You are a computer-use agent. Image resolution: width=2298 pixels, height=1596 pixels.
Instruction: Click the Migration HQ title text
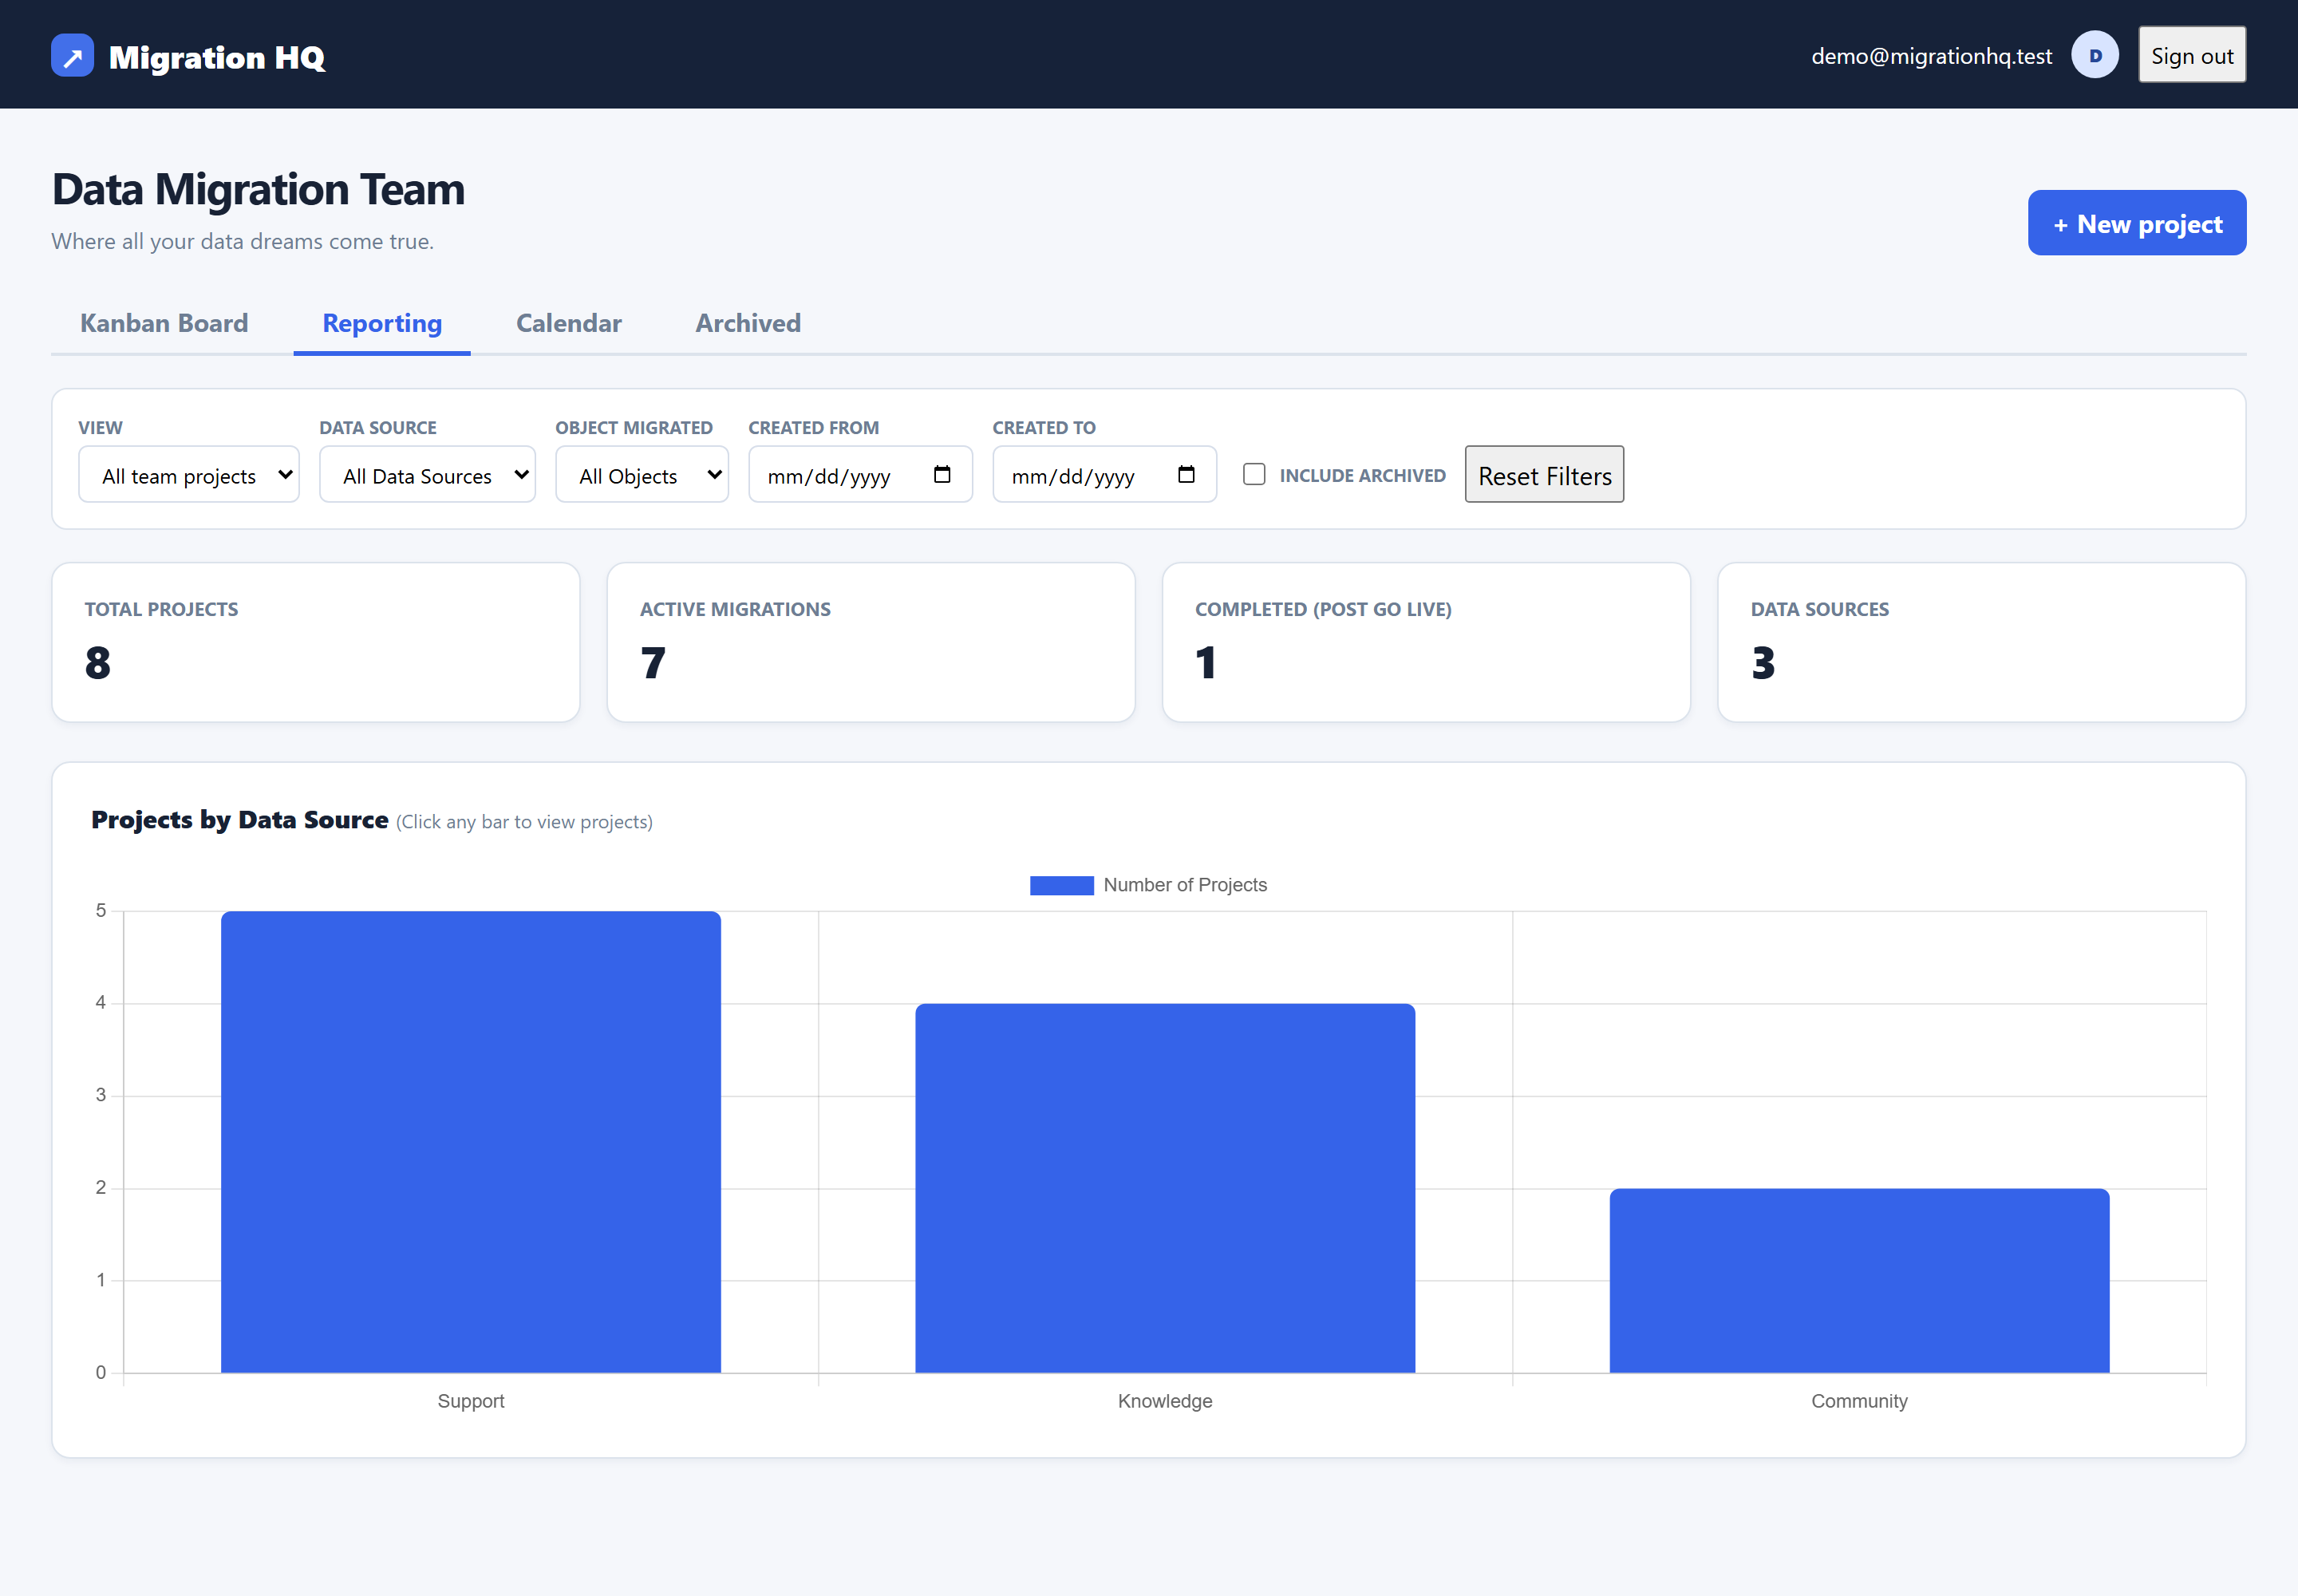pyautogui.click(x=217, y=57)
